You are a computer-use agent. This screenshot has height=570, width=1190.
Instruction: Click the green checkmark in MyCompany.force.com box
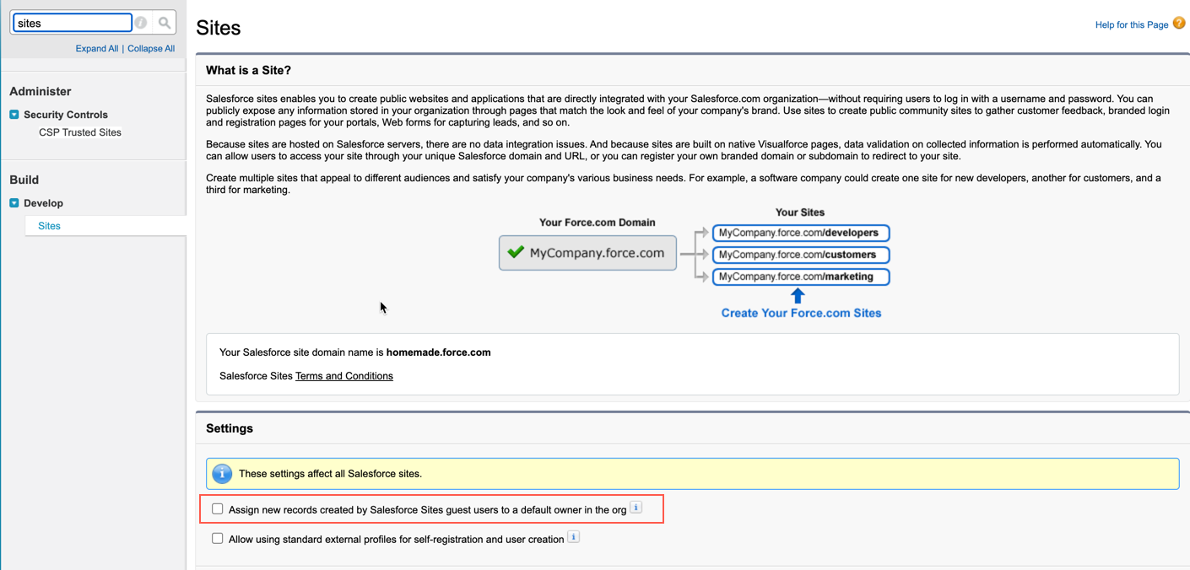click(x=516, y=252)
